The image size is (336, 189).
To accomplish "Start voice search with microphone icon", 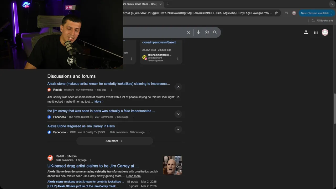I will click(x=198, y=32).
